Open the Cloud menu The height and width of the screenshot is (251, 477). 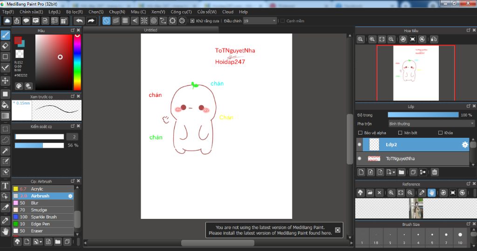click(227, 12)
